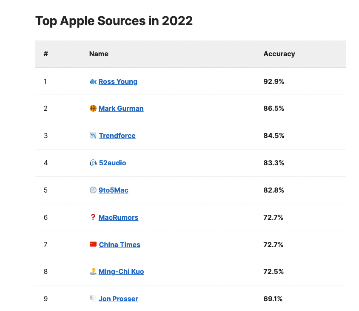
Task: Select the Jon Prosser link
Action: (118, 299)
